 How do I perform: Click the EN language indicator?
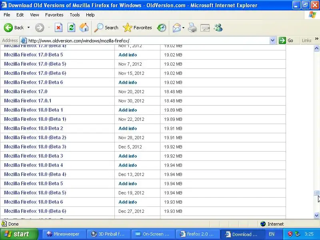pyautogui.click(x=272, y=234)
